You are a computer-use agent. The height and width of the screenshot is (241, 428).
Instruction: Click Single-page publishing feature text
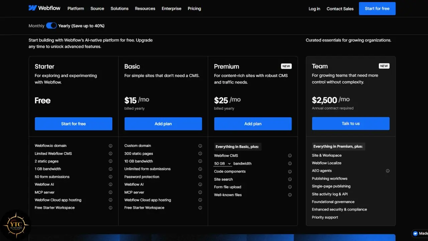click(331, 186)
